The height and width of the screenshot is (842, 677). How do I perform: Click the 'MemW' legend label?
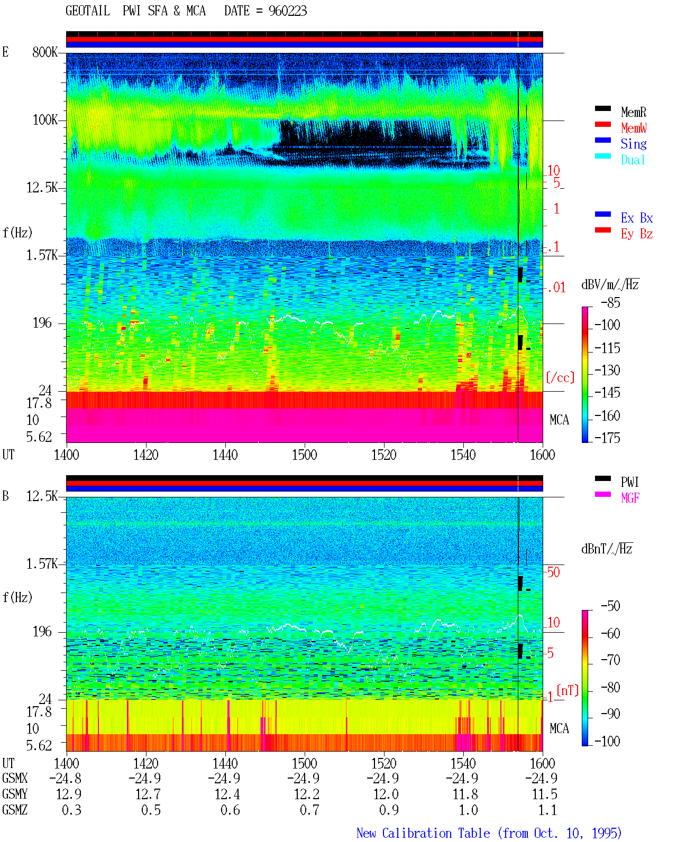(634, 128)
